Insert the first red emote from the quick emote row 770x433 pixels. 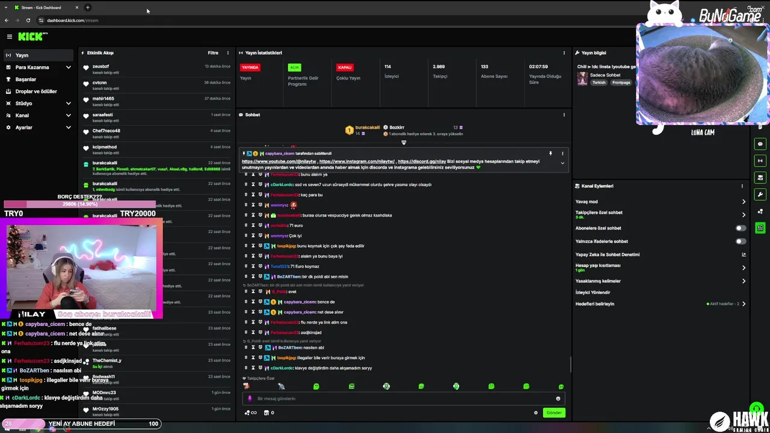point(246,386)
